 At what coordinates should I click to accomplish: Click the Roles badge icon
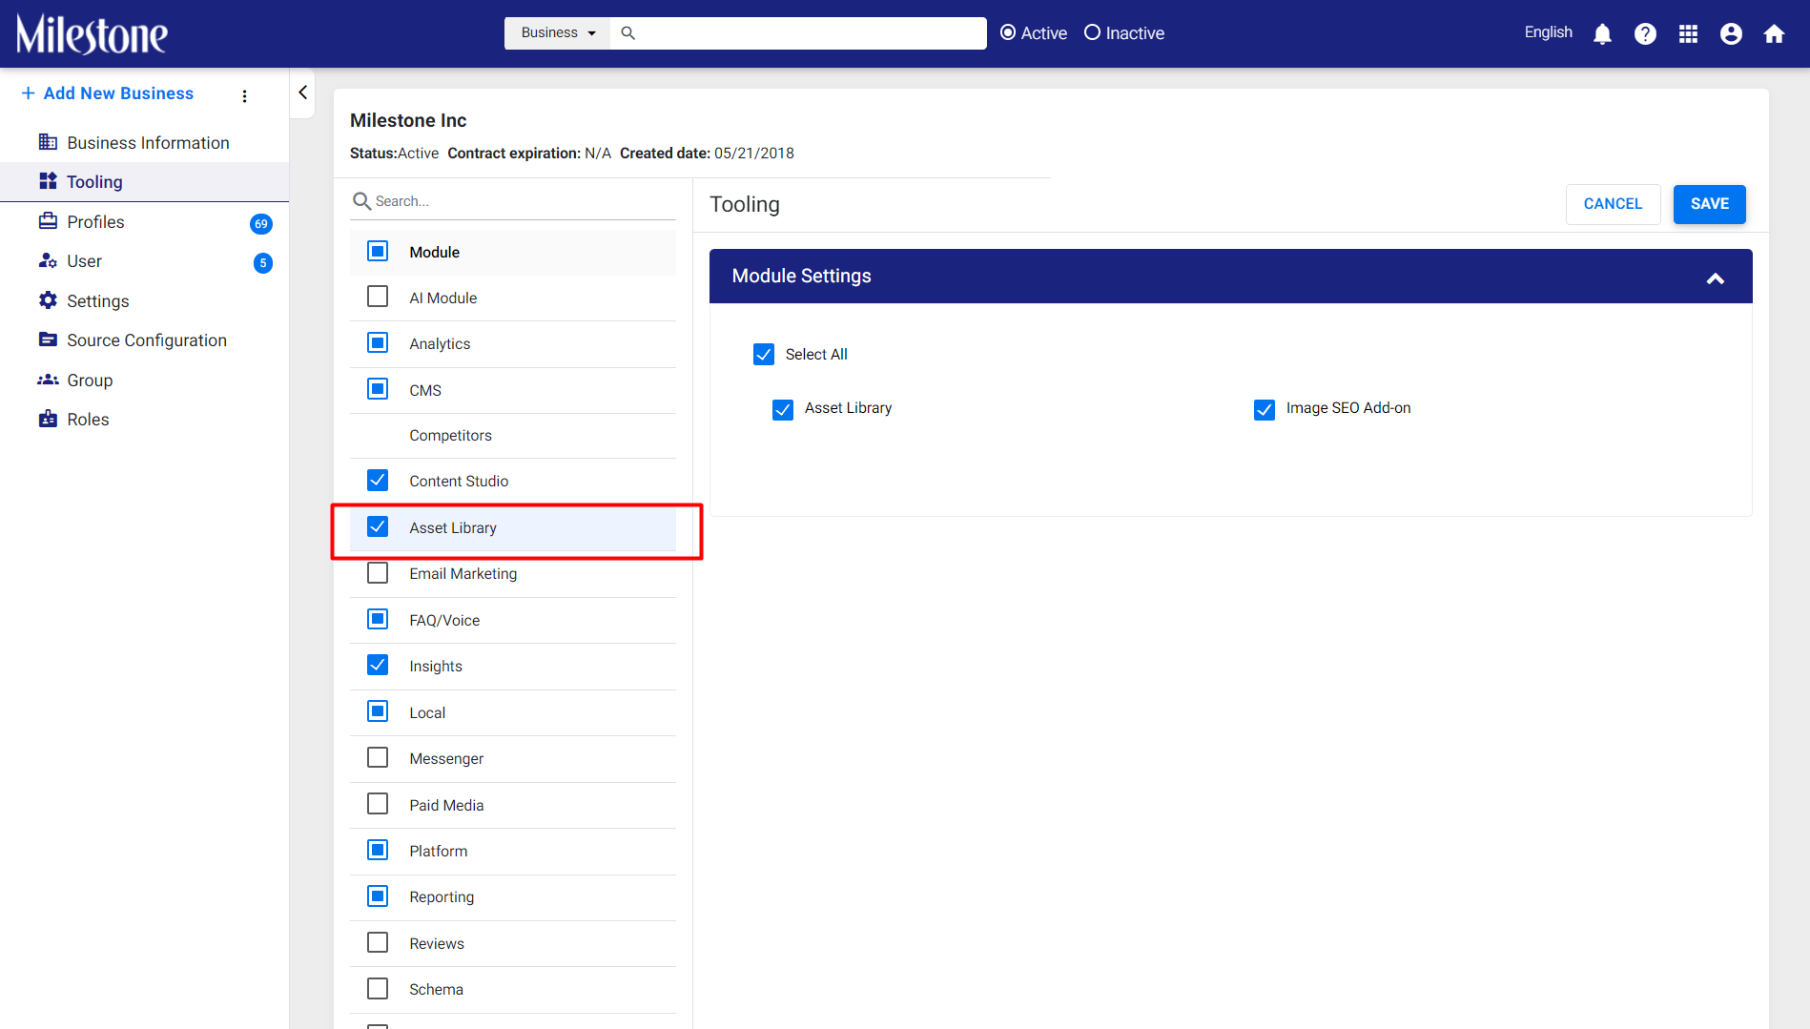[48, 419]
